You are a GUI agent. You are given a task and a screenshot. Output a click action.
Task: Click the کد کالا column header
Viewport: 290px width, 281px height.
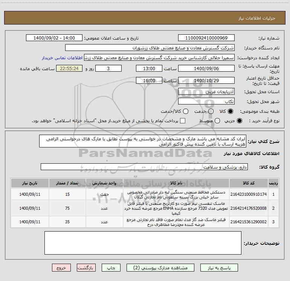tap(249, 183)
